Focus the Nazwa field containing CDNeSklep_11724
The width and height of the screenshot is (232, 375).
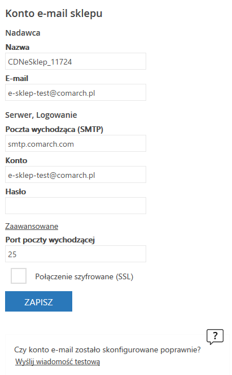pyautogui.click(x=76, y=61)
